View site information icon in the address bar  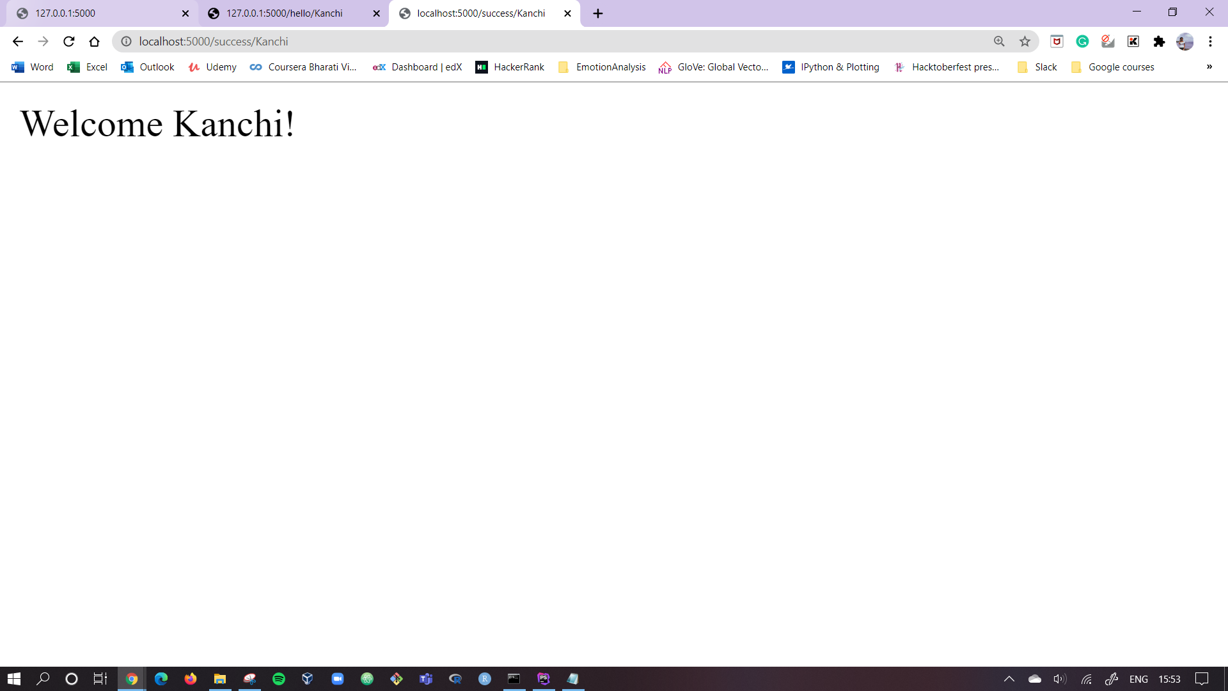pos(127,42)
